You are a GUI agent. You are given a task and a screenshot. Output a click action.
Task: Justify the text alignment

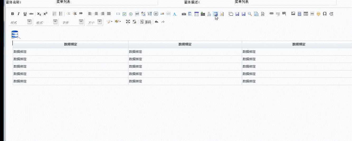point(109,14)
